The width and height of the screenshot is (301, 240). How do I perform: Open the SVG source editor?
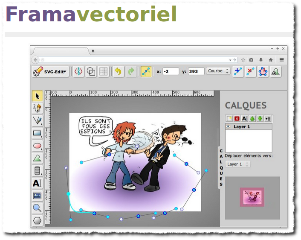click(78, 72)
